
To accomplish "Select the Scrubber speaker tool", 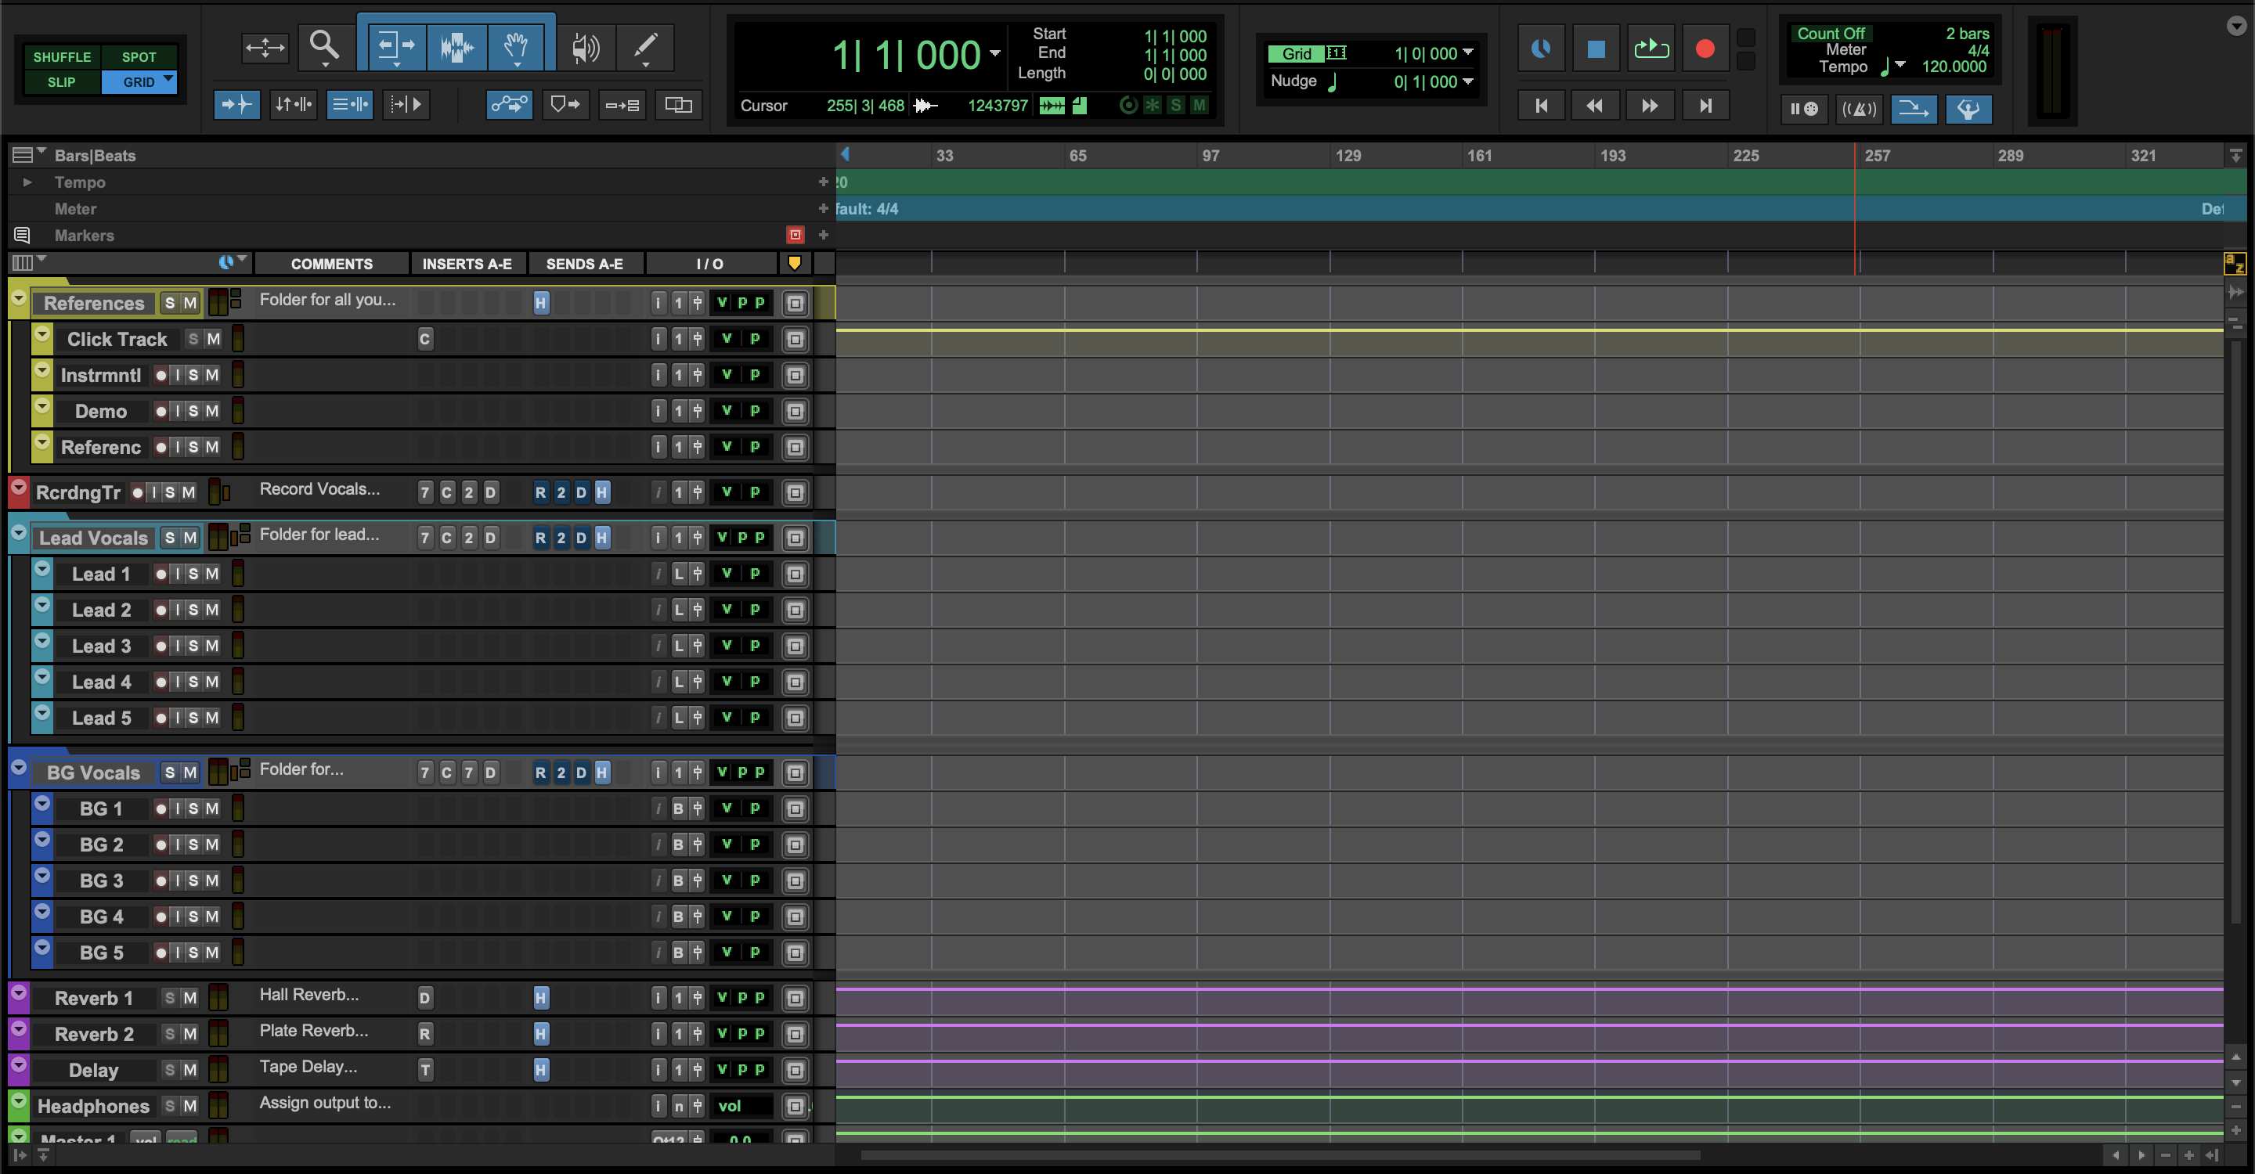I will tap(585, 47).
